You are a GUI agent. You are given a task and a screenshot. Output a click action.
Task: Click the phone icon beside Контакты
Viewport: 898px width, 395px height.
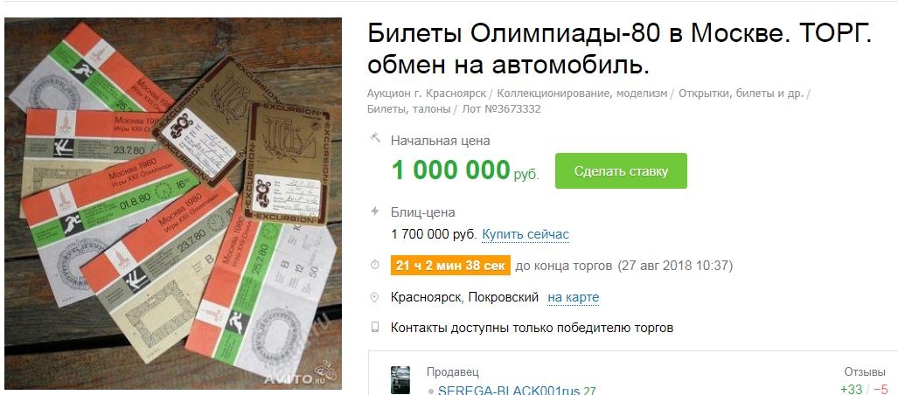pos(375,327)
